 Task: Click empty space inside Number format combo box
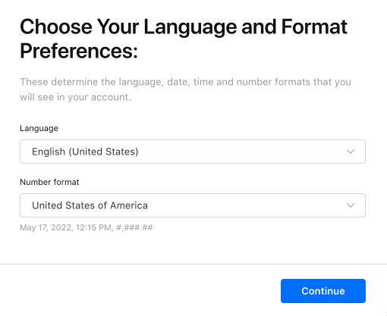(x=245, y=205)
